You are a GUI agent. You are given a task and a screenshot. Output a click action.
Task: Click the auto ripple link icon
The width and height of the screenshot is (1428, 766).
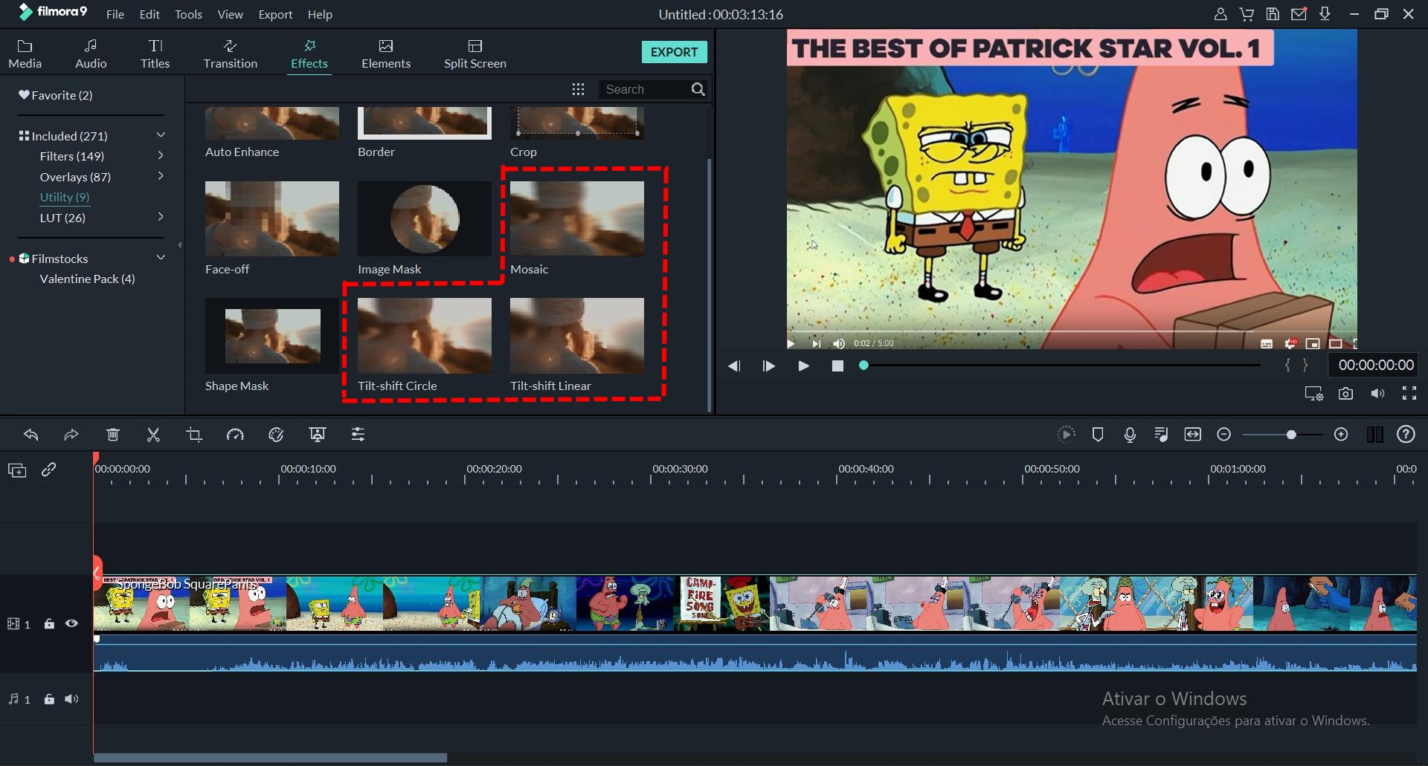click(49, 470)
